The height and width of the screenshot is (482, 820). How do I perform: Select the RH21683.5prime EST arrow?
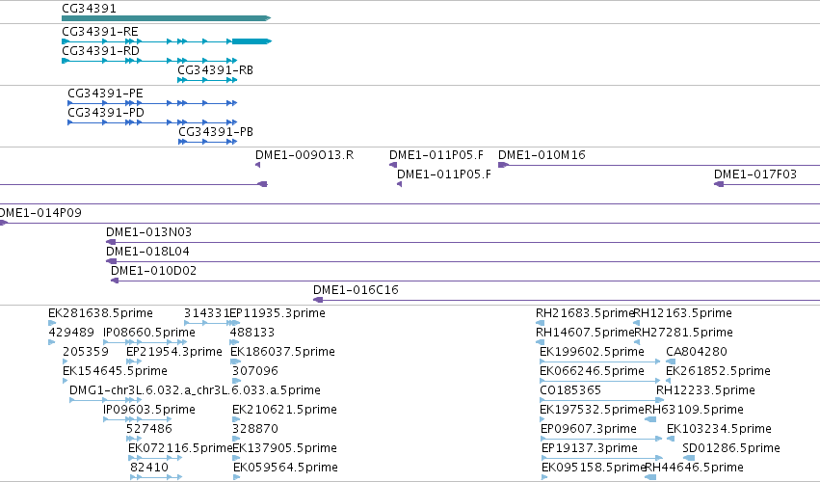(541, 323)
